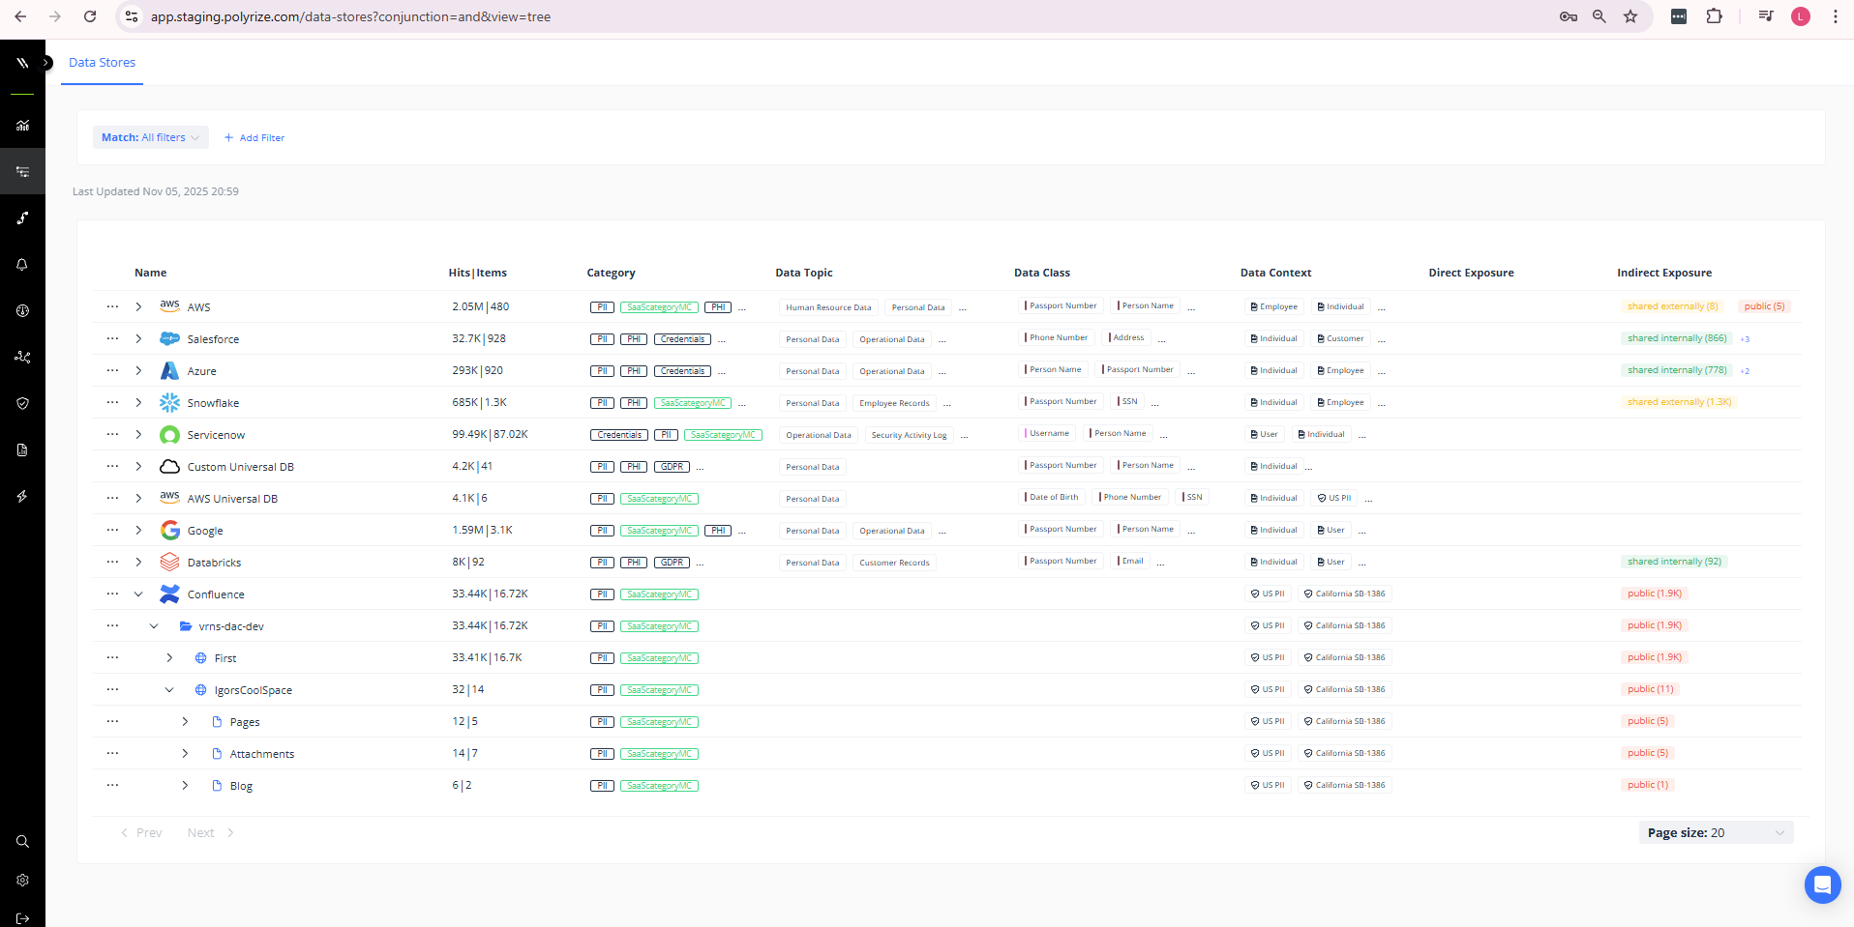
Task: Open the chat support bubble
Action: (x=1822, y=884)
